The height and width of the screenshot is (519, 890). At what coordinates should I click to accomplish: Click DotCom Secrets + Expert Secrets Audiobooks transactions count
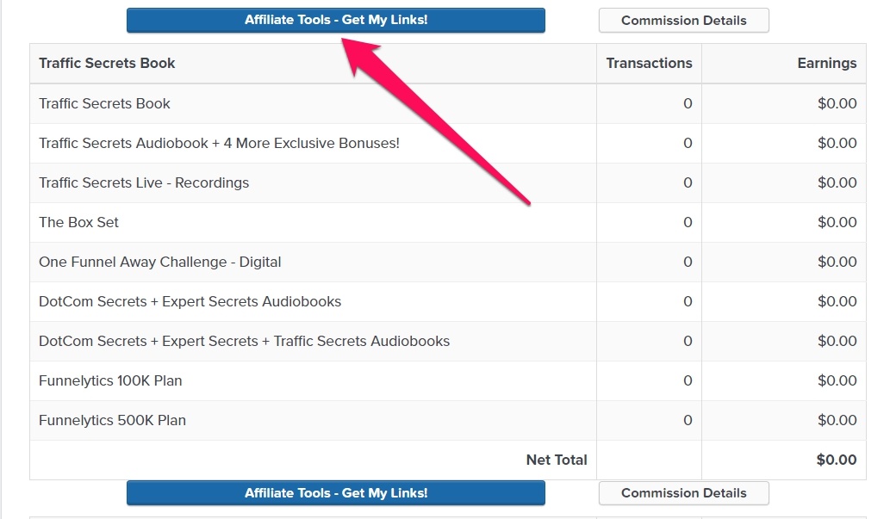coord(688,301)
